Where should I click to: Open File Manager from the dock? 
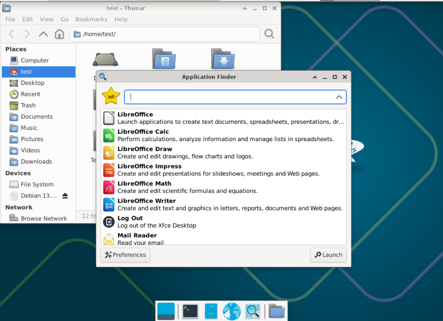211,311
